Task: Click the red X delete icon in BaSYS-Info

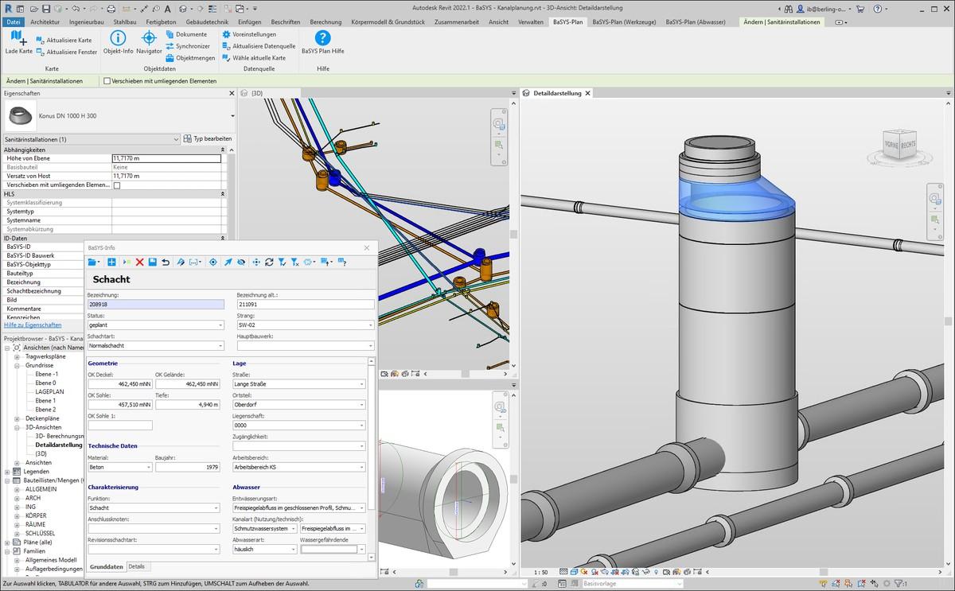Action: [x=138, y=262]
